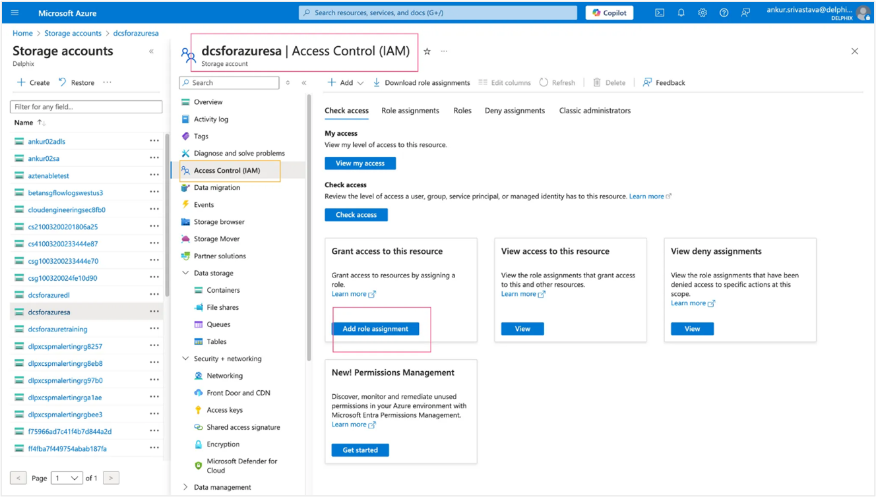
Task: Go to Home breadcrumb
Action: pyautogui.click(x=22, y=33)
